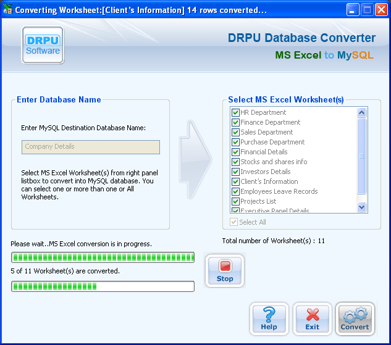The image size is (391, 345).
Task: Click the DRPU Software logo
Action: (43, 45)
